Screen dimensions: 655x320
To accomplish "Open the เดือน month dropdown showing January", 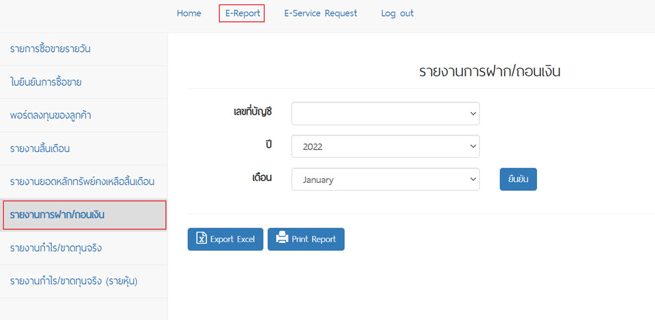I will pos(385,179).
